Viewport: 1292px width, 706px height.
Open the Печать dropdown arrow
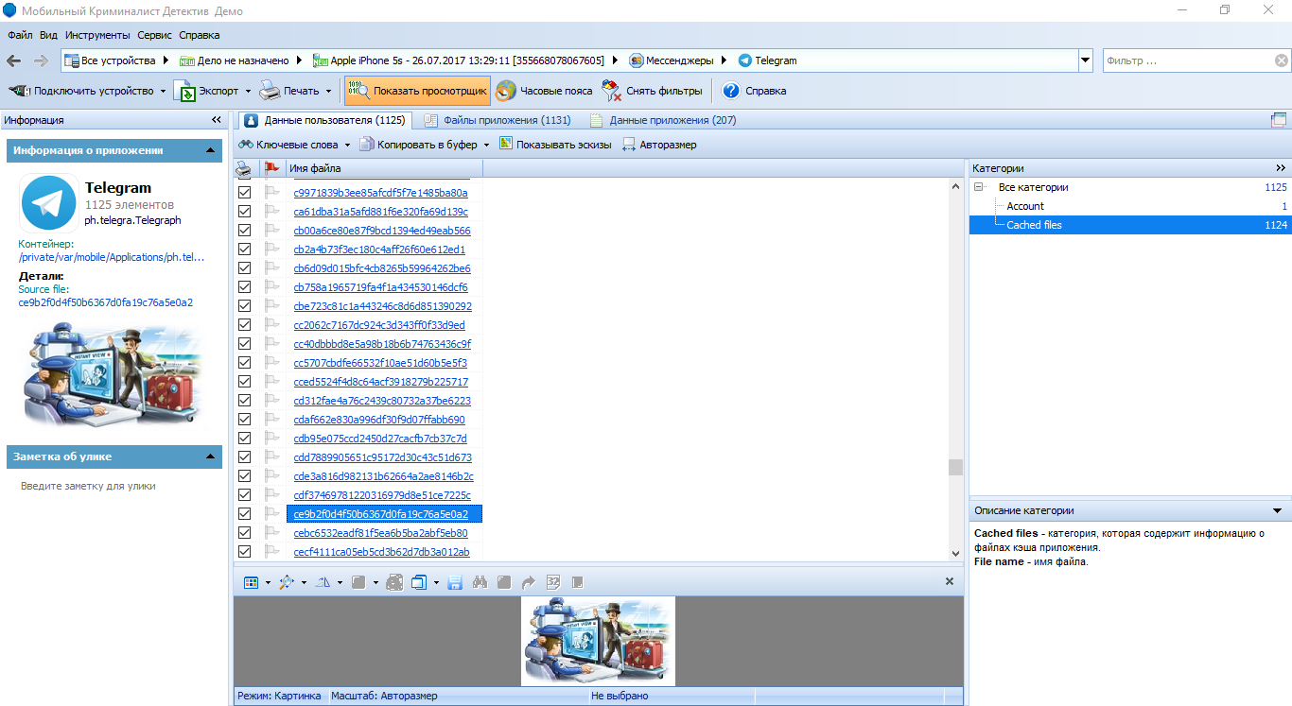[329, 92]
